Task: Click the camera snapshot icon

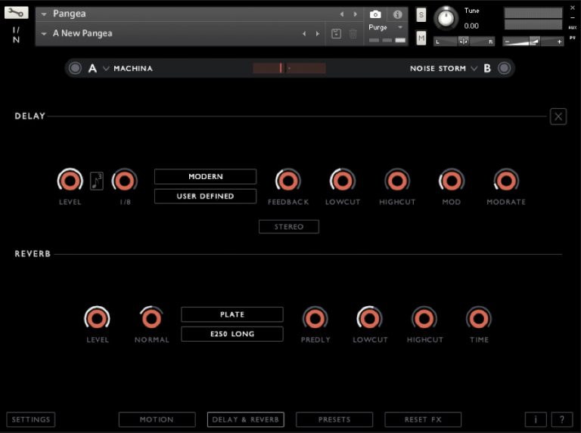Action: pyautogui.click(x=375, y=14)
